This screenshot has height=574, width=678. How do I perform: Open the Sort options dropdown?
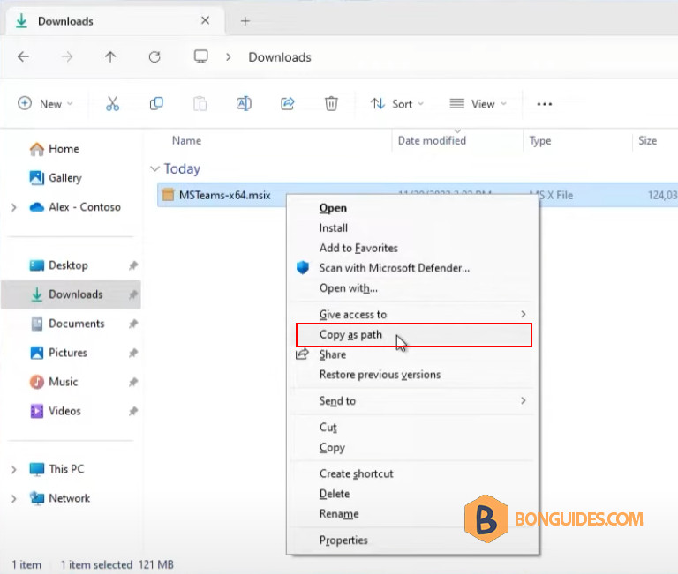(397, 104)
